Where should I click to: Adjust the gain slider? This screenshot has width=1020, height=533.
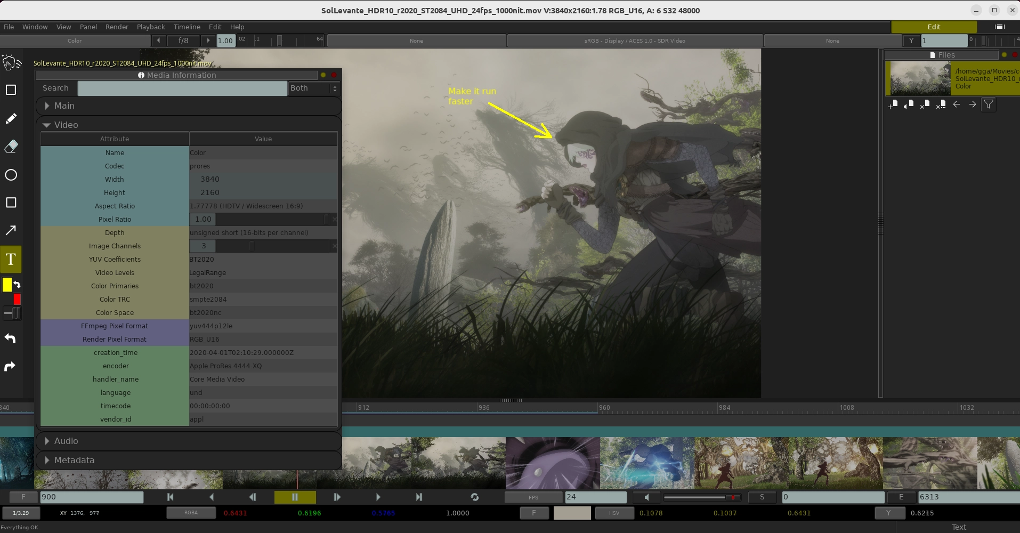(280, 41)
